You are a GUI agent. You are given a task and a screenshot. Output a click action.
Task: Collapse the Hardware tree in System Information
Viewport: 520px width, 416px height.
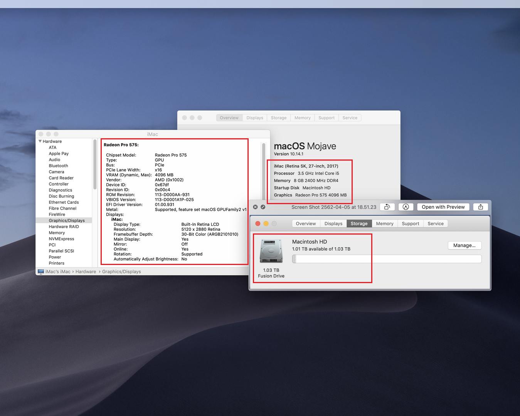(40, 141)
